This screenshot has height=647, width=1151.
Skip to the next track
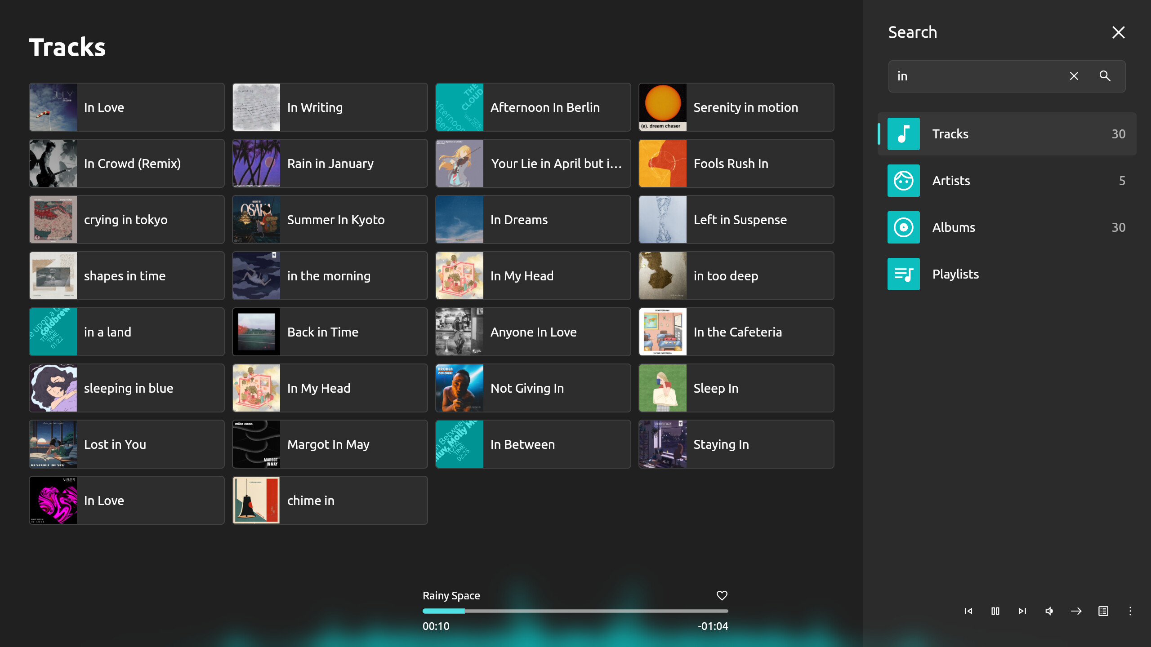pyautogui.click(x=1022, y=611)
